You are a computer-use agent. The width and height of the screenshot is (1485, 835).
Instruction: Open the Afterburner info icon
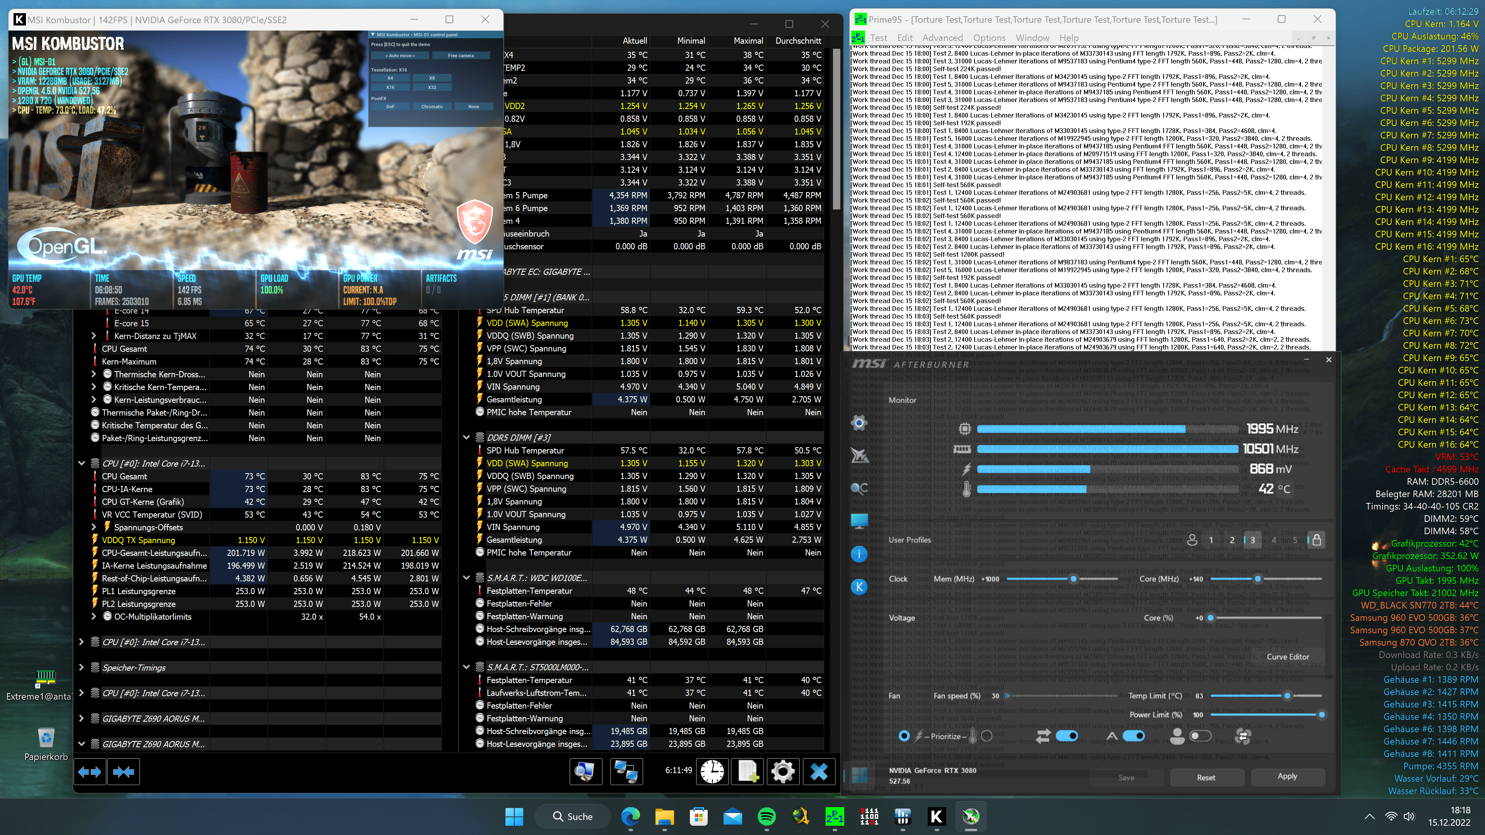tap(859, 554)
